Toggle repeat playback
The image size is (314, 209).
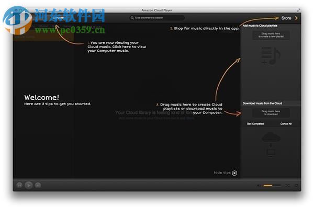point(296,185)
